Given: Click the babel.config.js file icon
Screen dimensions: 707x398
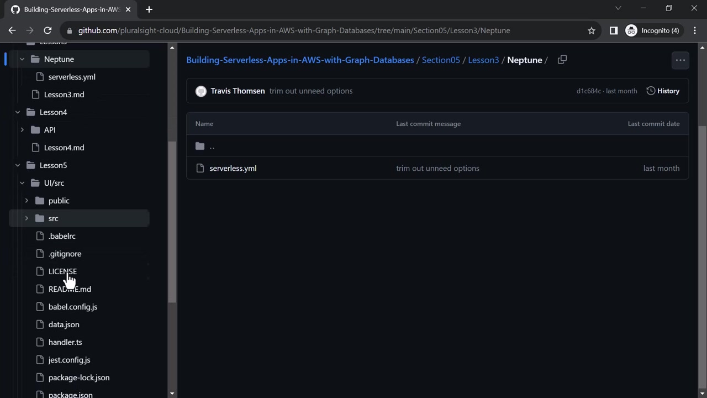Looking at the screenshot, I should pos(40,307).
